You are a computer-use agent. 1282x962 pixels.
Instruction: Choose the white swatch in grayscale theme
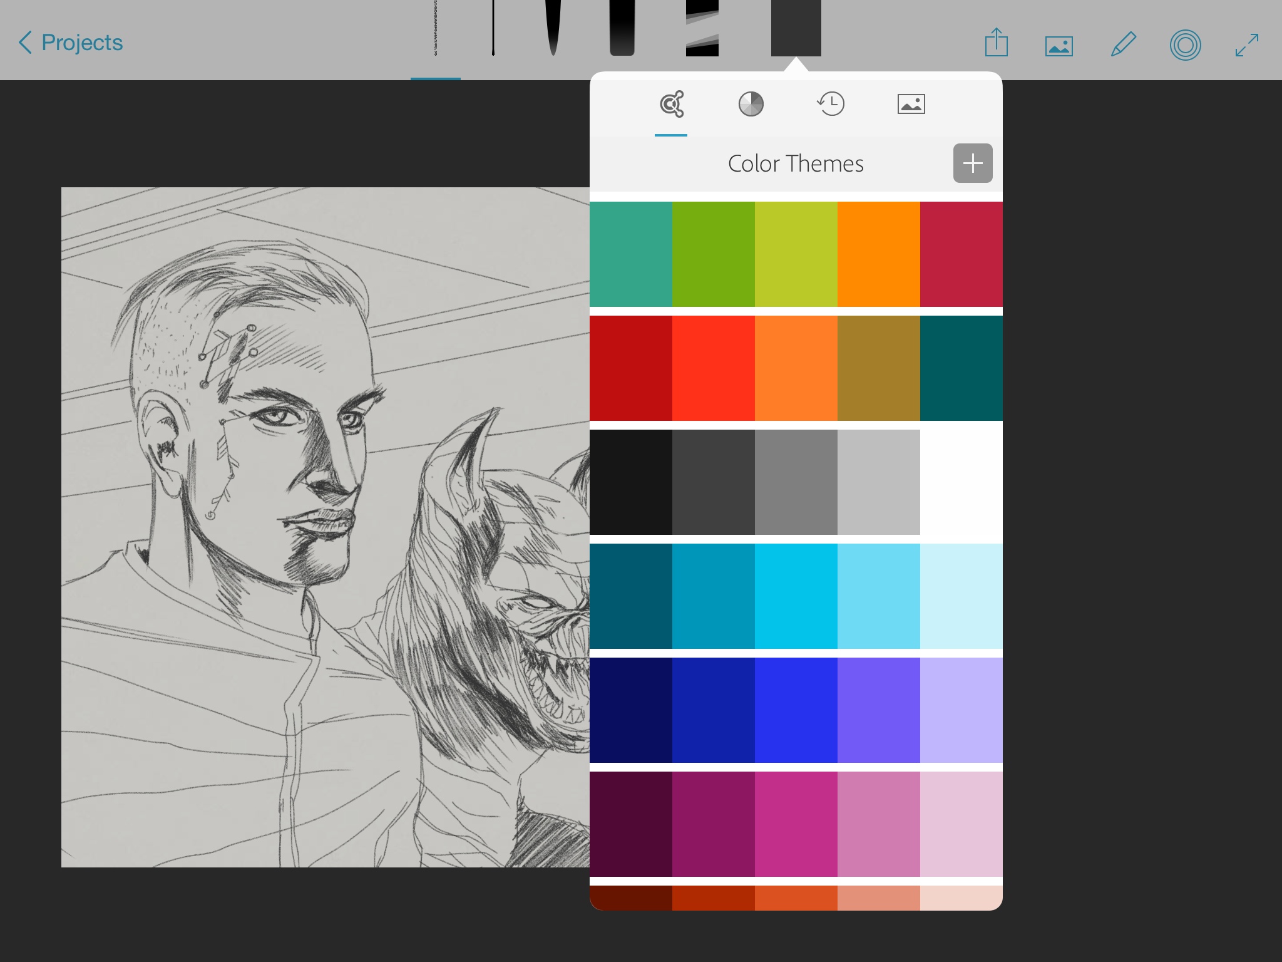tap(961, 482)
